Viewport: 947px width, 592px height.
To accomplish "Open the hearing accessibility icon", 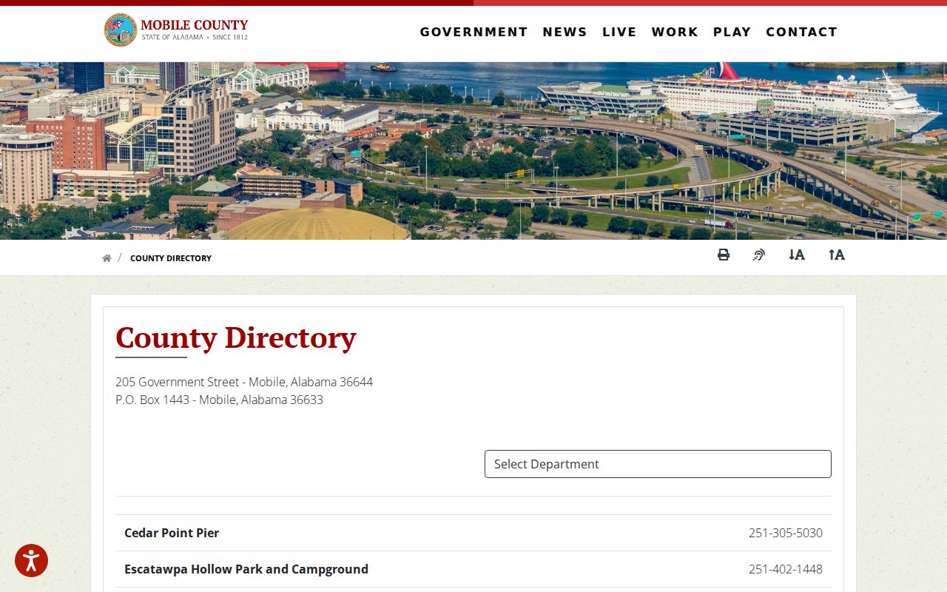I will [759, 255].
